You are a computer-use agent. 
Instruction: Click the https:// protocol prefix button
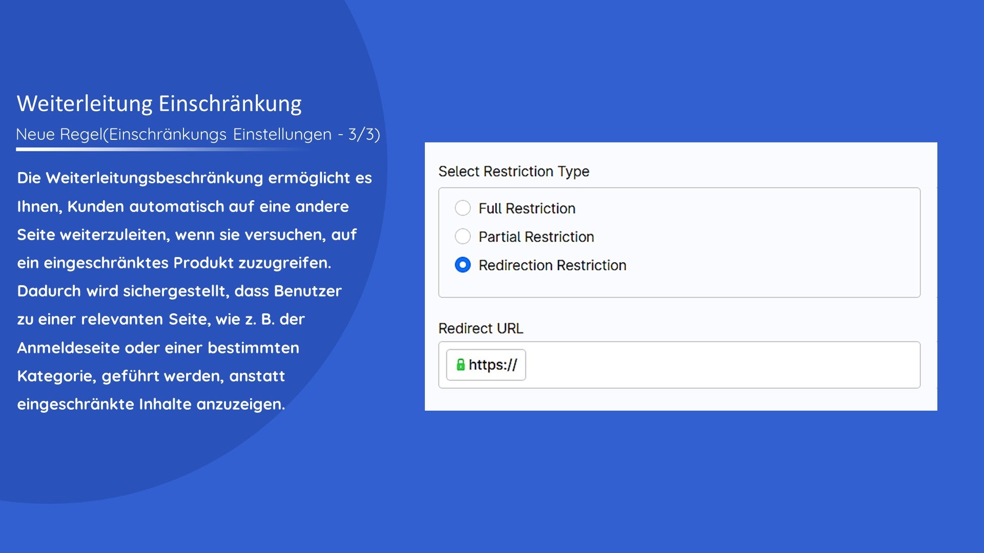point(486,365)
